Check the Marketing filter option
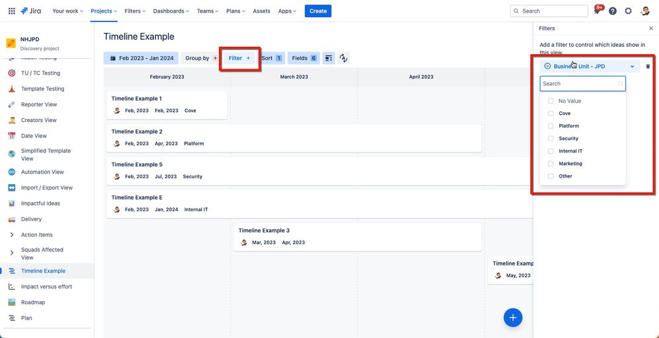Viewport: 659px width, 338px height. pos(551,164)
